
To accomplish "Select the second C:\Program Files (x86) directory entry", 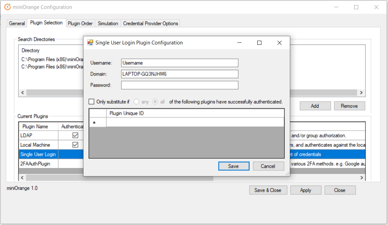I will click(52, 67).
